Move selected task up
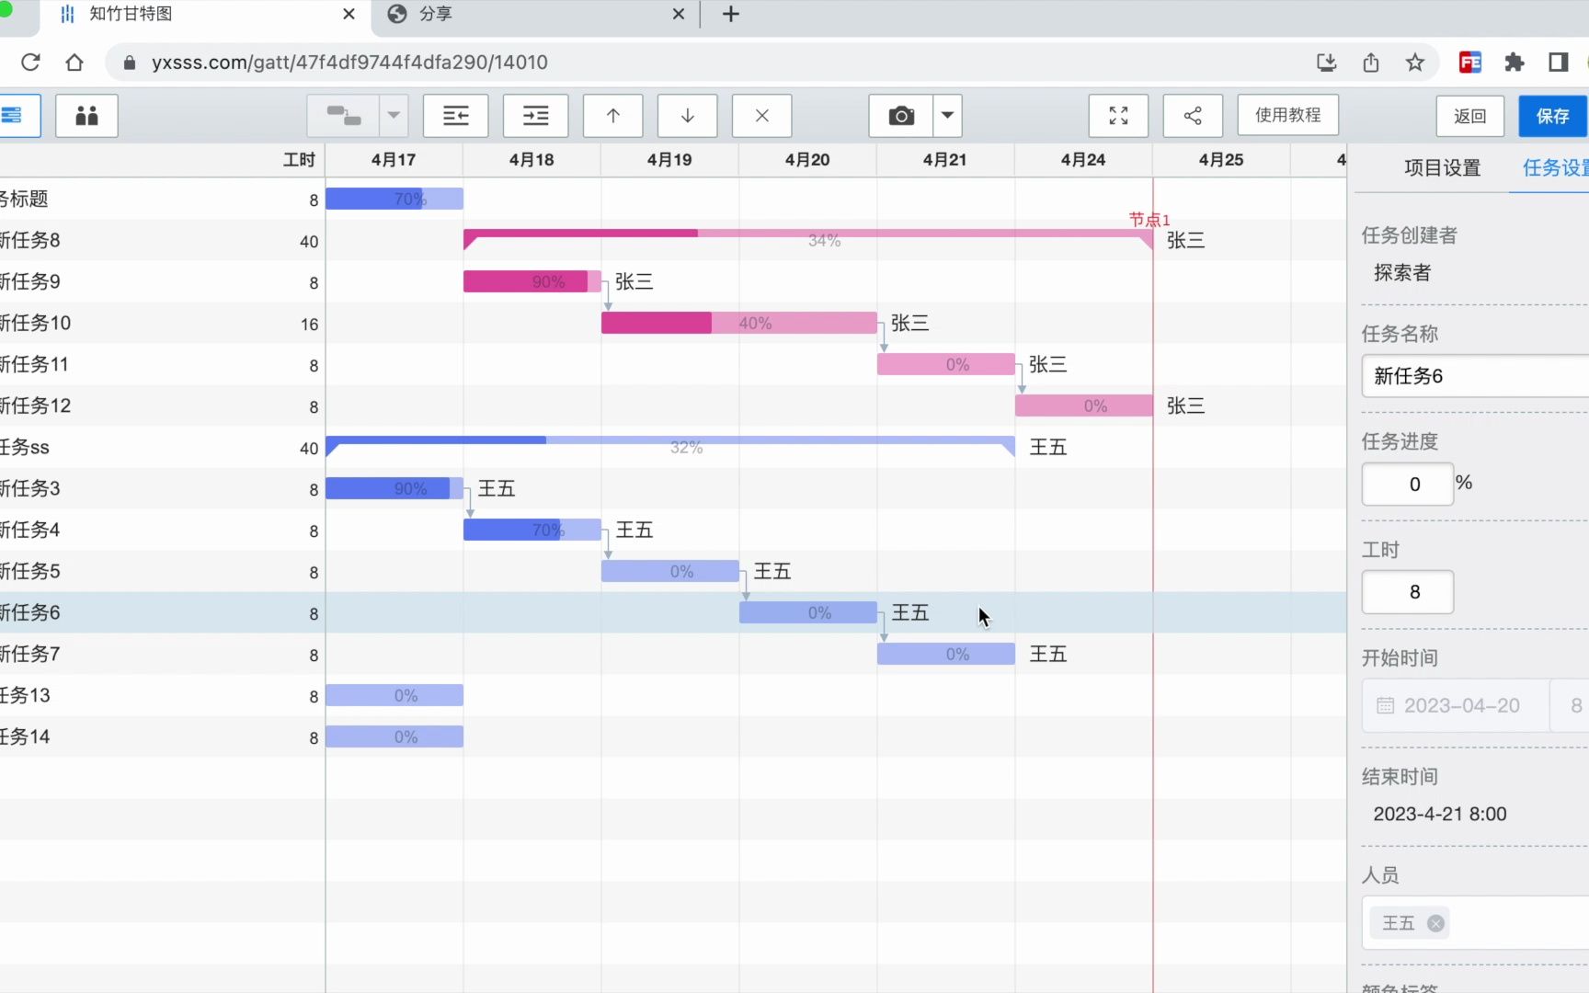The image size is (1589, 993). click(x=613, y=116)
